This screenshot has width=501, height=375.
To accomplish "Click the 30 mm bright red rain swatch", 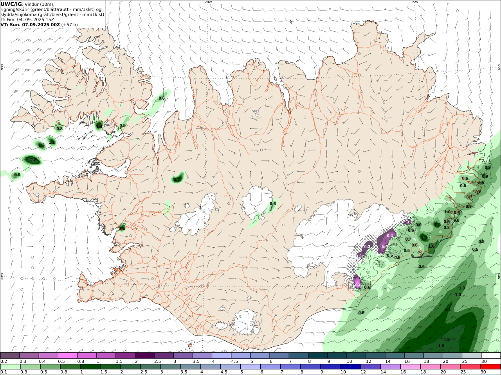I will coord(490,366).
